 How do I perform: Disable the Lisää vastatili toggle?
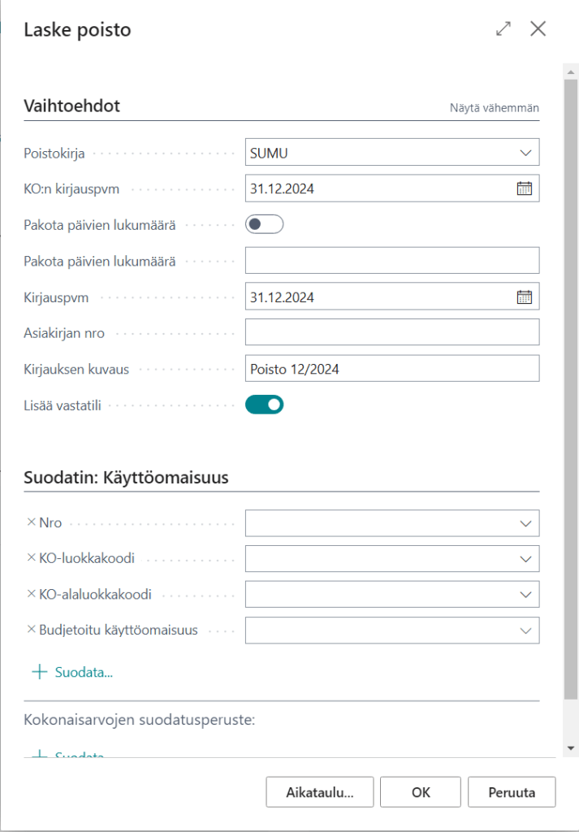(x=264, y=404)
